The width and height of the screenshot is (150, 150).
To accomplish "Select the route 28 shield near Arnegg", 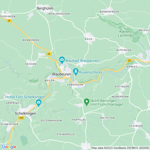I will [x=129, y=61].
